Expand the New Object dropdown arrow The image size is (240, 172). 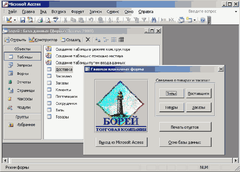point(194,20)
